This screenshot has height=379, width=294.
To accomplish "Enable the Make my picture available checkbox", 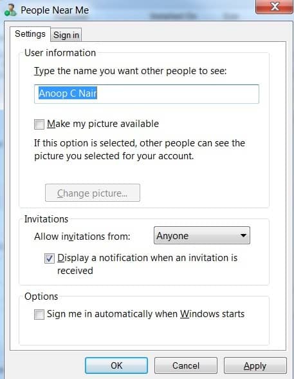I will click(x=39, y=124).
